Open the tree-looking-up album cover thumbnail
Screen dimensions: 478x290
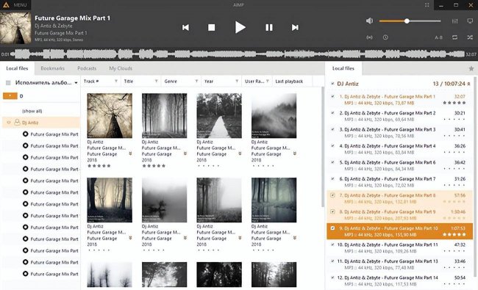coord(110,116)
